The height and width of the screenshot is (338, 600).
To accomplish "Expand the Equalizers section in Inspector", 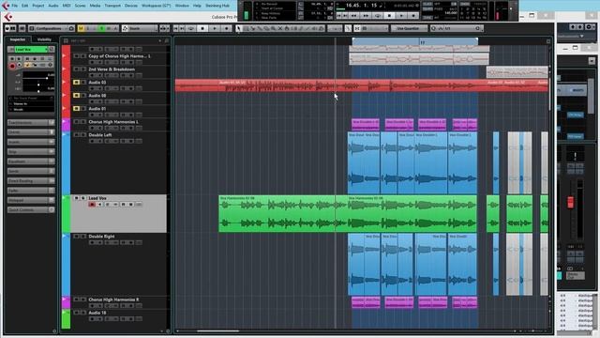I will pyautogui.click(x=31, y=161).
